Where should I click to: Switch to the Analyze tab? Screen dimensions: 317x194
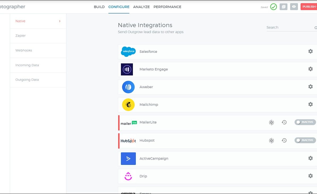tap(141, 7)
